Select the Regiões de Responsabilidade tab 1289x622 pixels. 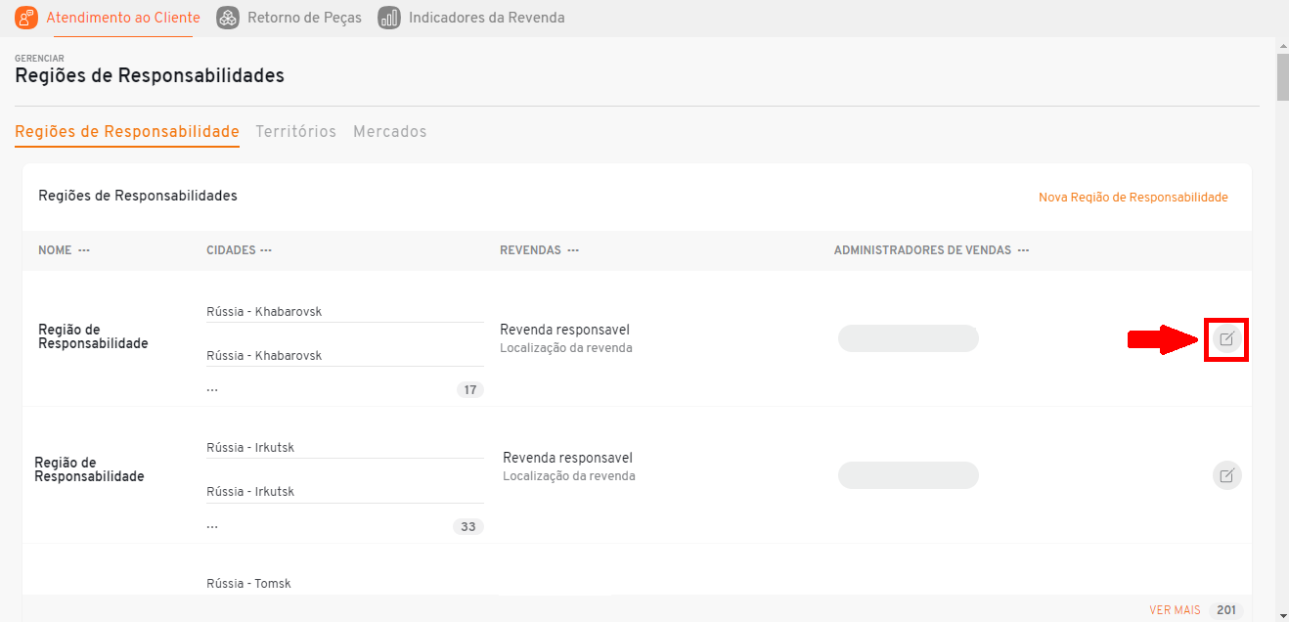[x=127, y=131]
